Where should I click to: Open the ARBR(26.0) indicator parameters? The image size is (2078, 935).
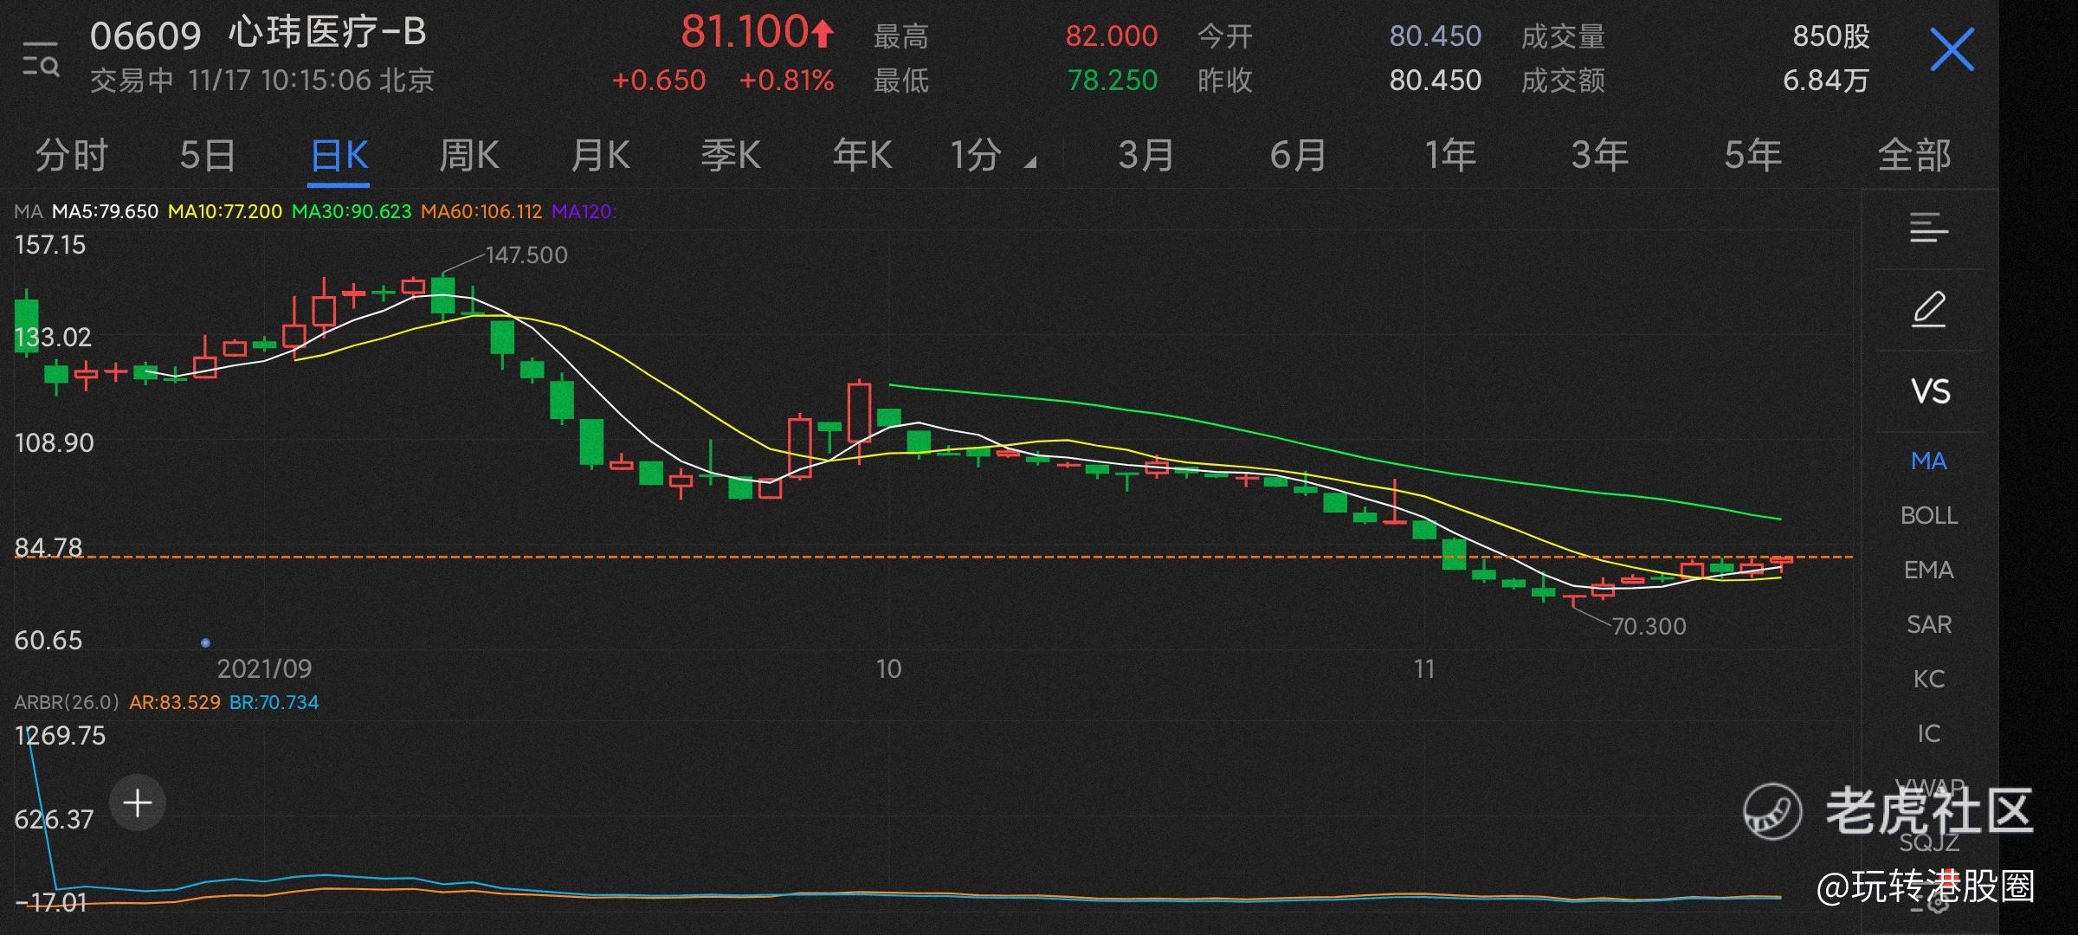66,702
